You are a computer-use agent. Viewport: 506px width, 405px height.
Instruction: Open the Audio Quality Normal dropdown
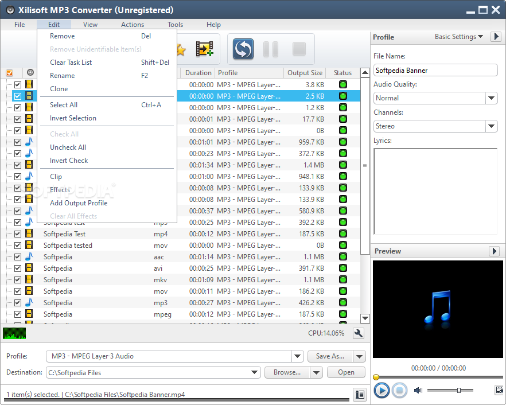[x=491, y=98]
